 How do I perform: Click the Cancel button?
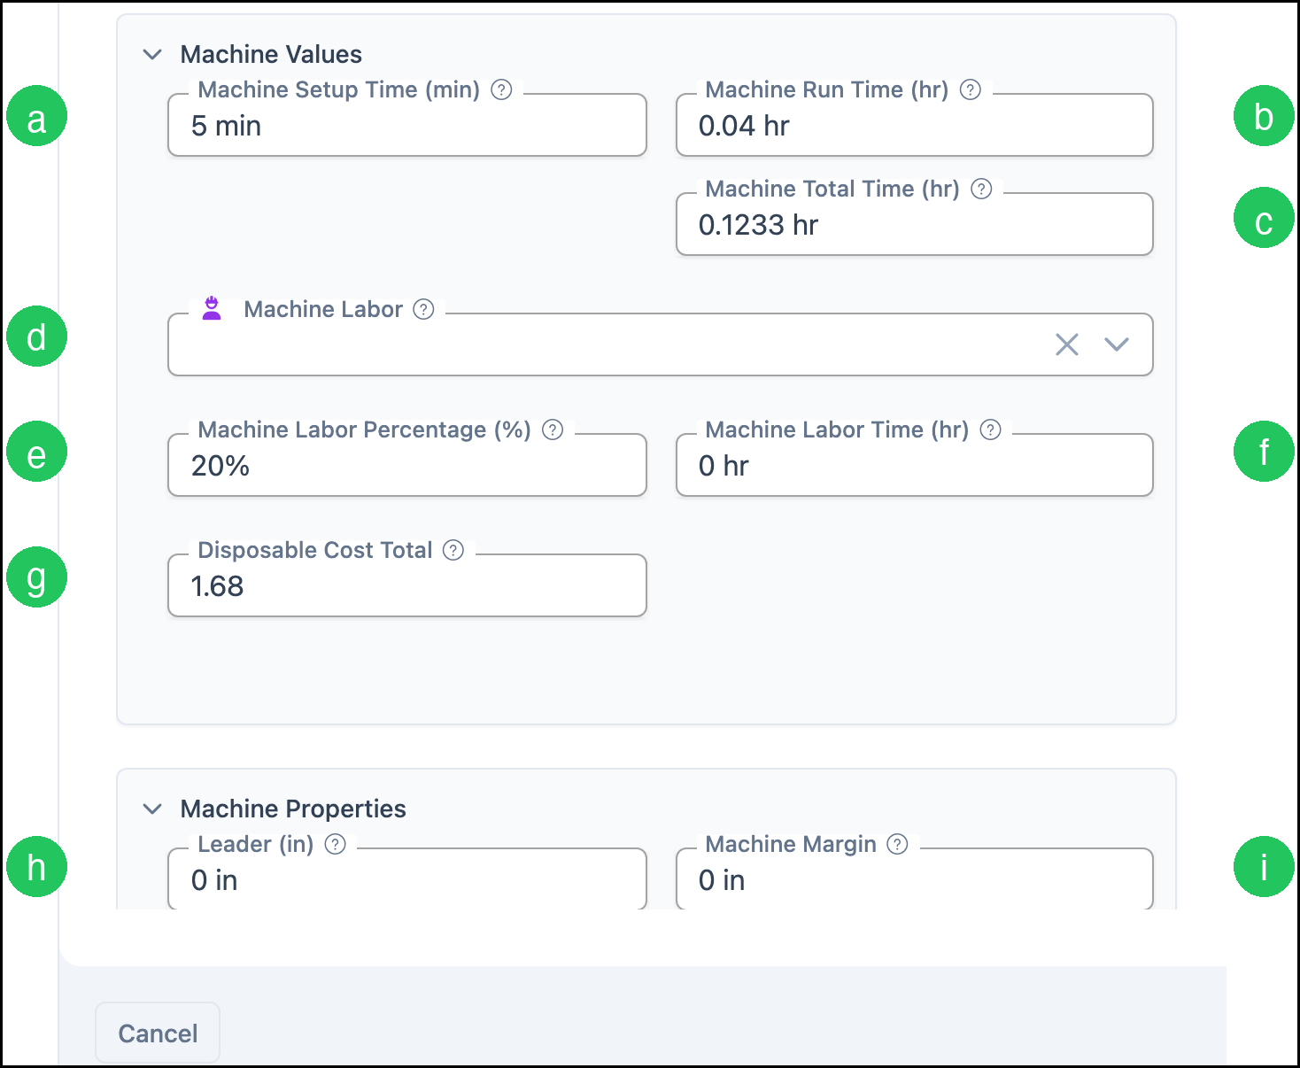158,1033
